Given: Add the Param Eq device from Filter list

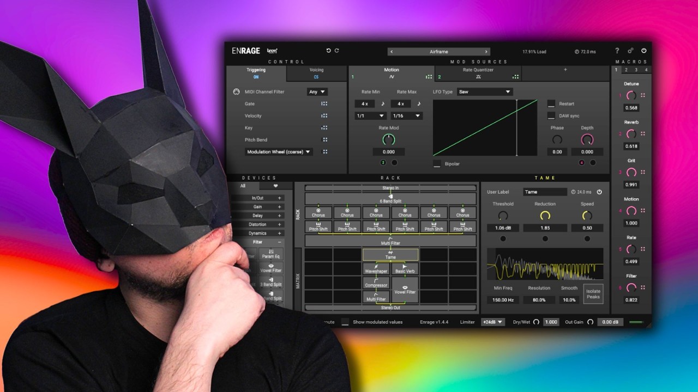Looking at the screenshot, I should [x=271, y=254].
